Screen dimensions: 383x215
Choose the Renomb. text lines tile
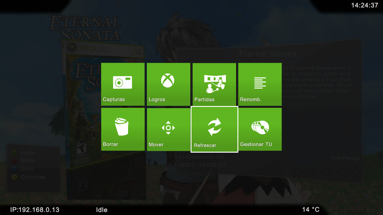(260, 84)
